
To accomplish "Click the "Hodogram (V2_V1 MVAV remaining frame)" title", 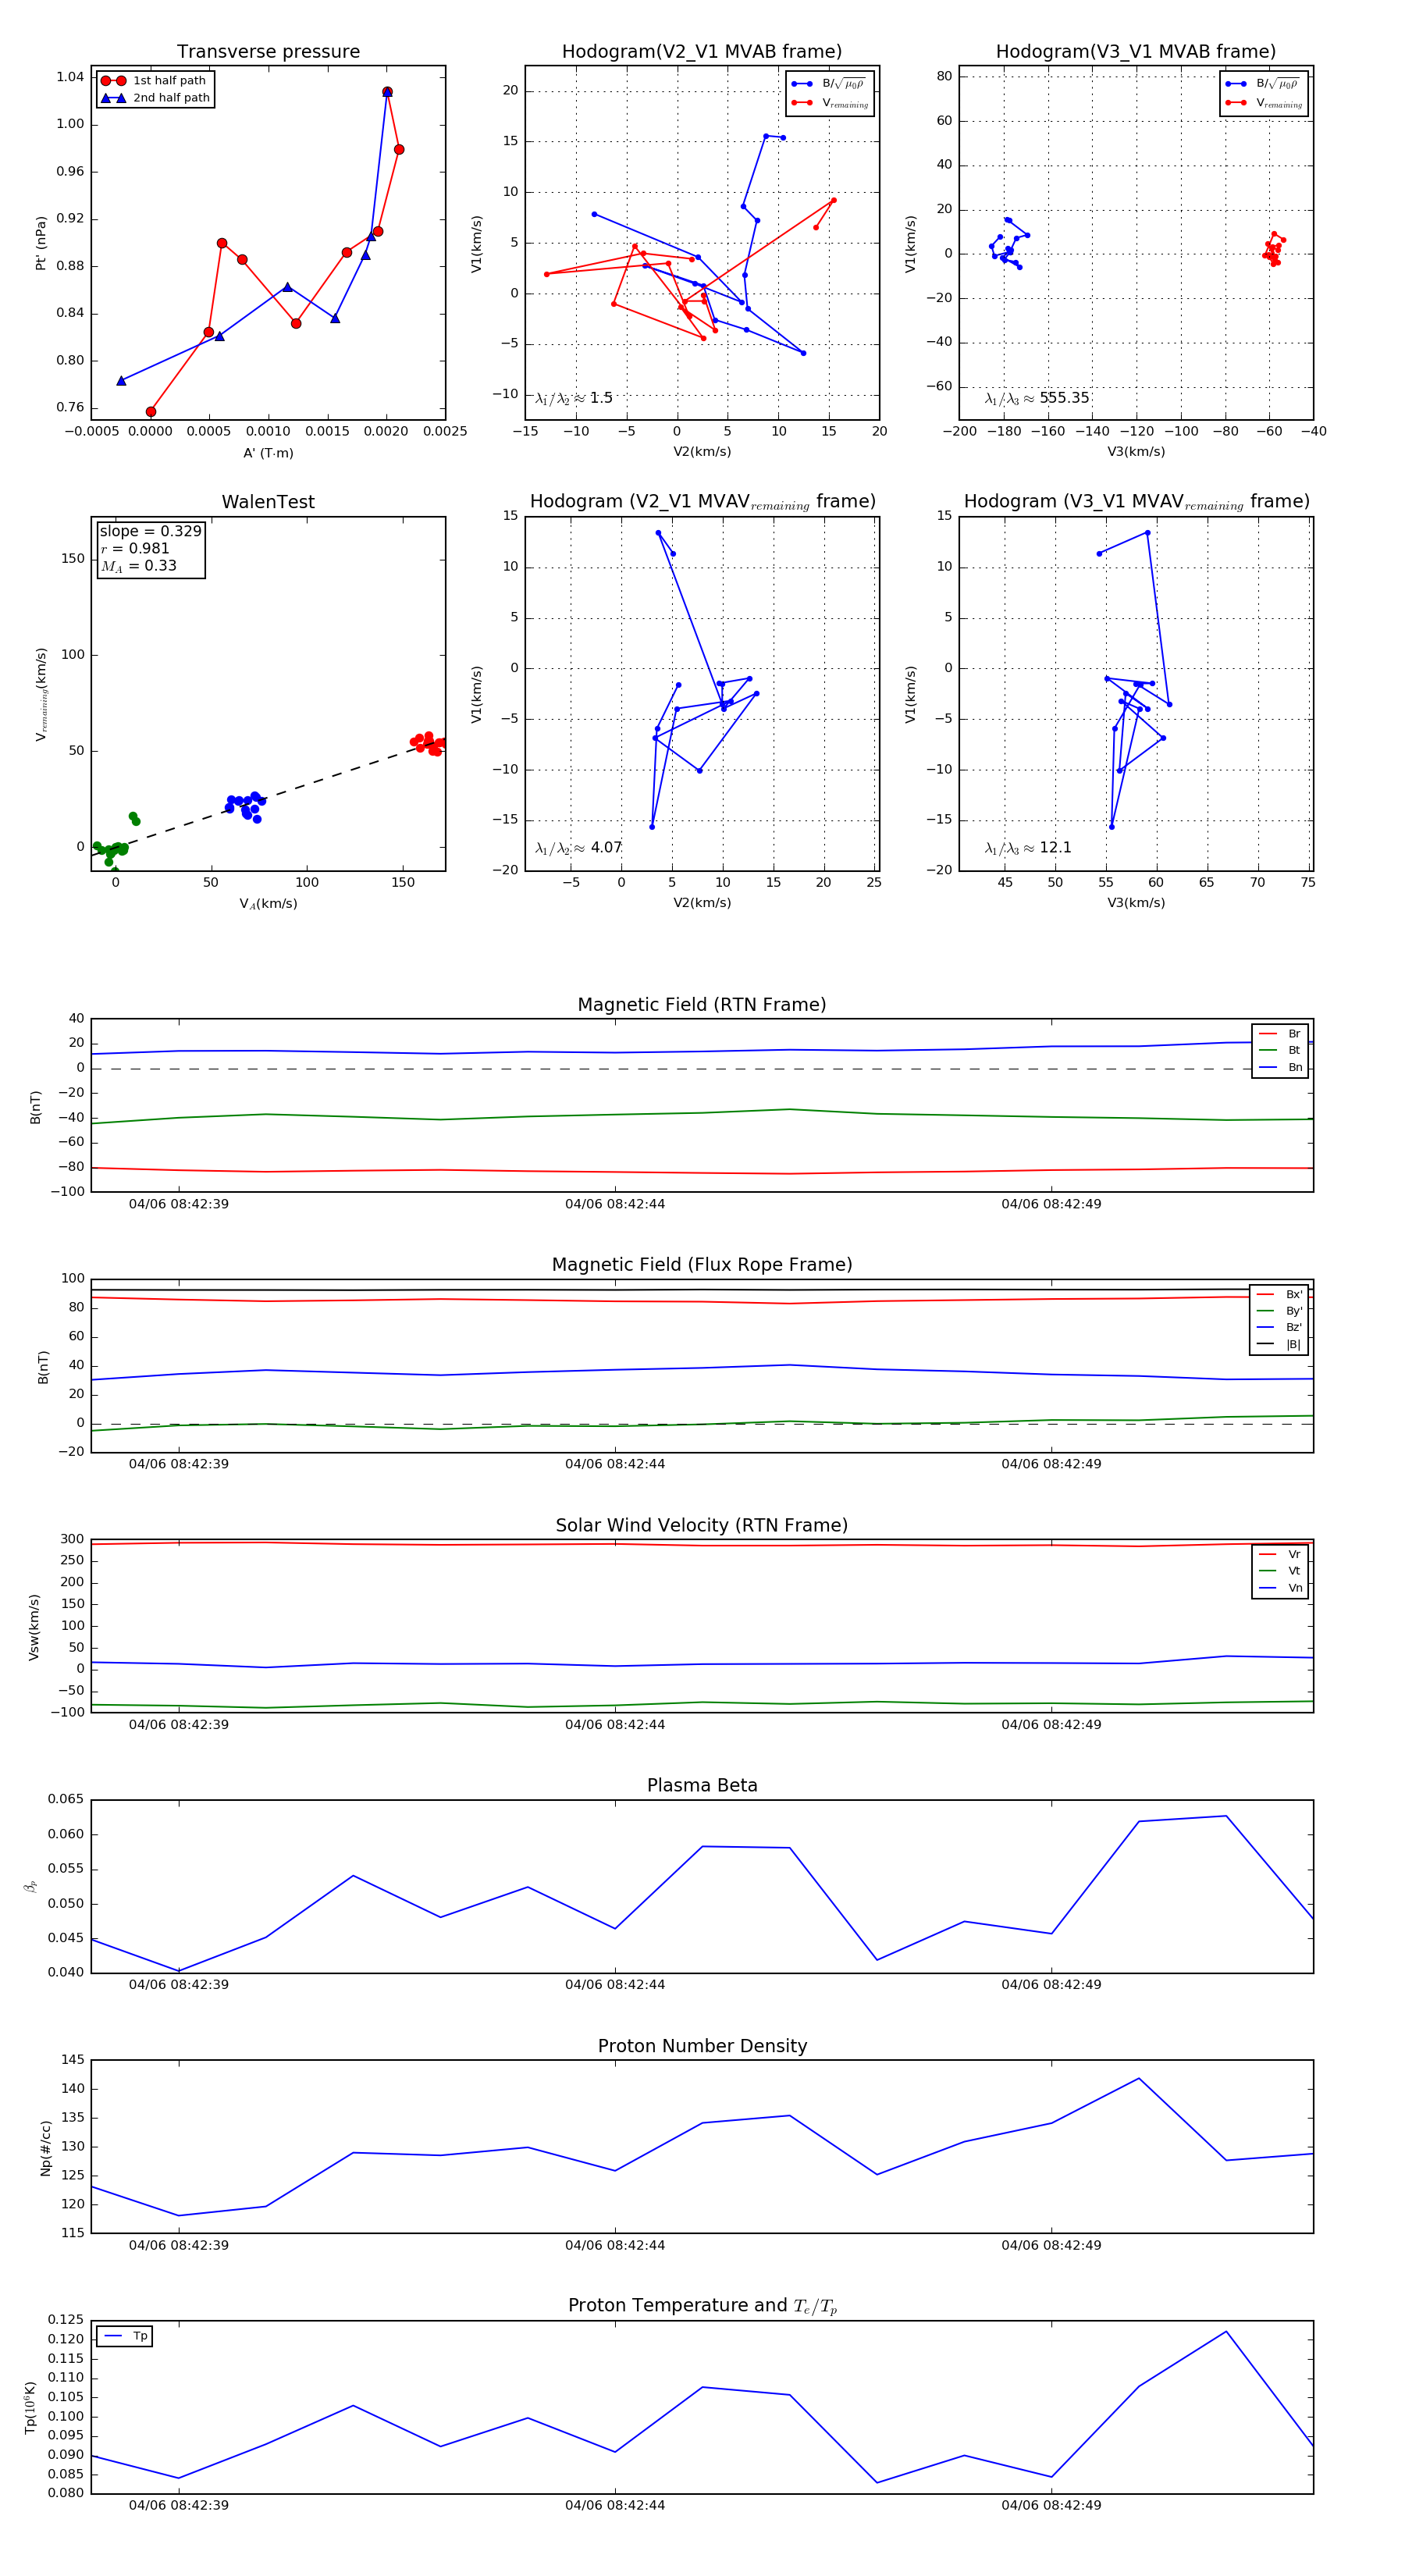I will (702, 502).
